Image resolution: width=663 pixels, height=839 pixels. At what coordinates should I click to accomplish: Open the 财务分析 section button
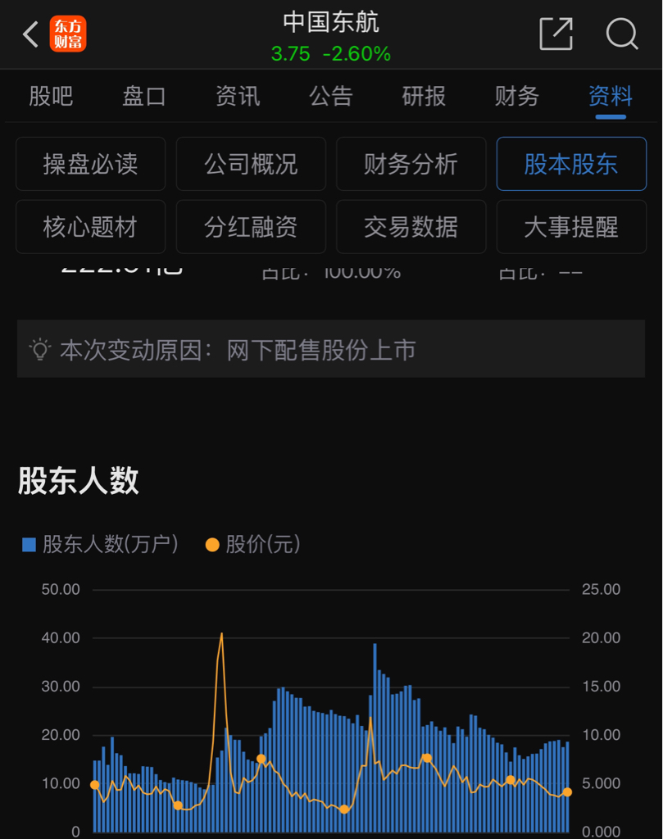[x=411, y=164]
